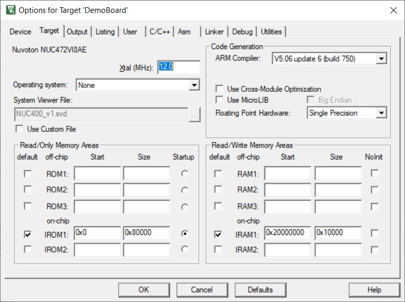The width and height of the screenshot is (405, 302).
Task: Enable NoInit for IRAM1
Action: tap(374, 233)
